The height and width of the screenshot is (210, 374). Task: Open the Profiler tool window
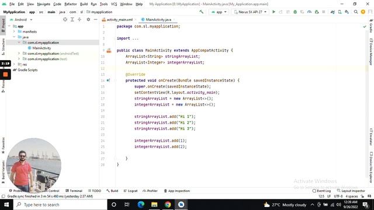[x=150, y=191]
